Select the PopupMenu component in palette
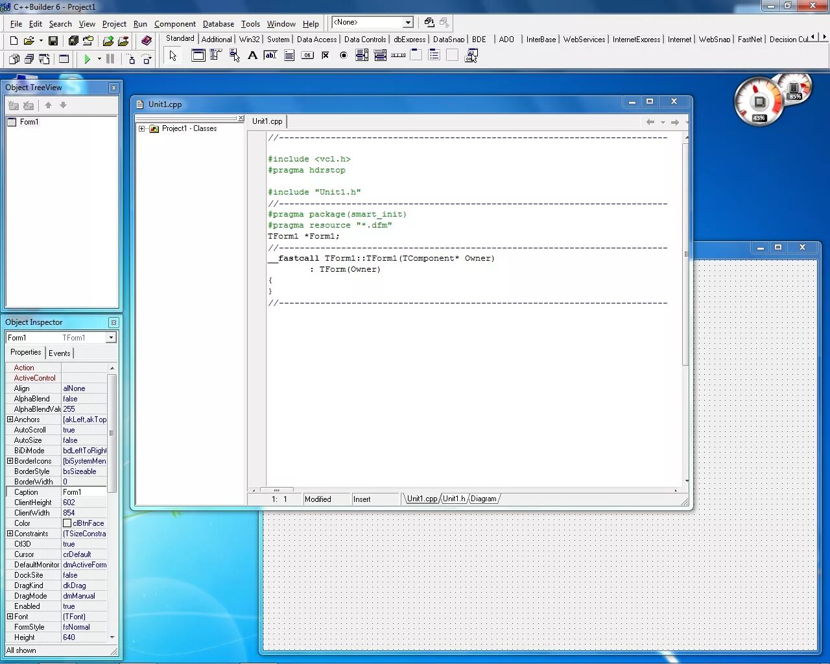The width and height of the screenshot is (830, 664). (235, 55)
